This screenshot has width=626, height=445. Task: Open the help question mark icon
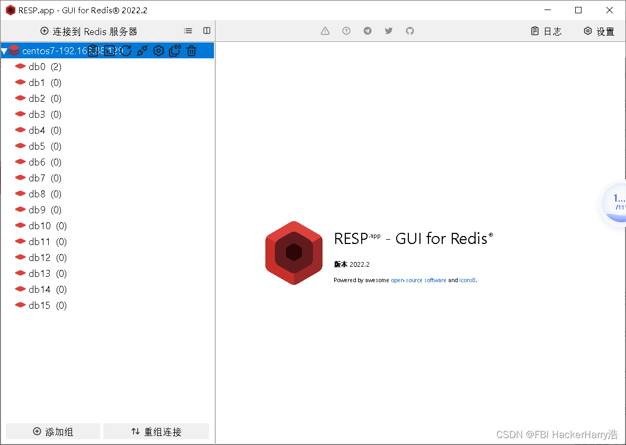[346, 31]
